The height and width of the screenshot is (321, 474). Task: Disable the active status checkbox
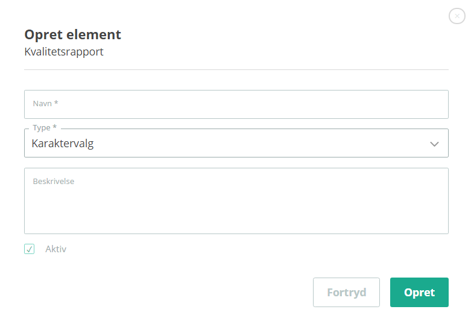click(x=30, y=249)
